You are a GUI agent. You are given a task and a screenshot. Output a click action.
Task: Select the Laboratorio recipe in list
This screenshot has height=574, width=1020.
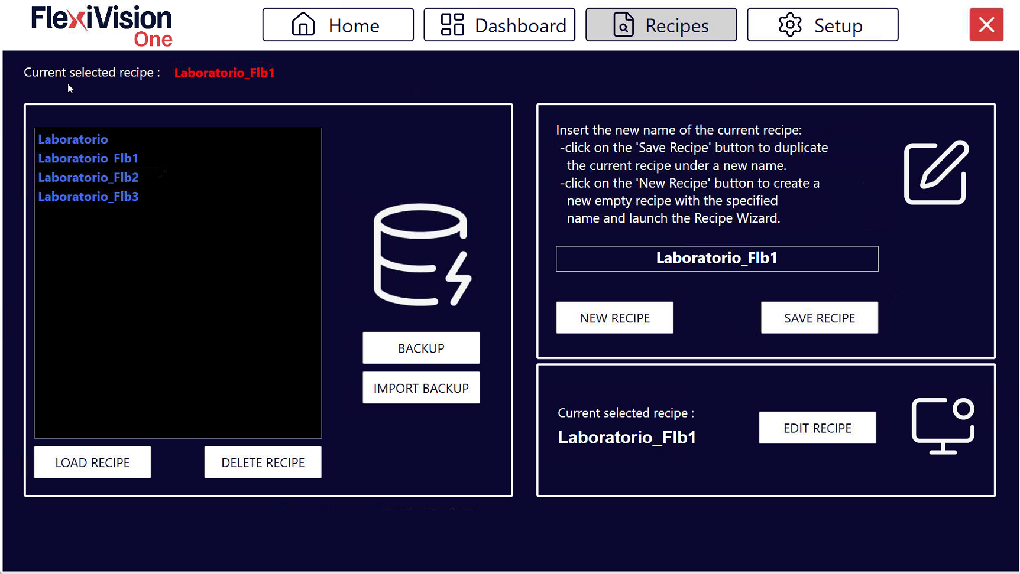73,139
